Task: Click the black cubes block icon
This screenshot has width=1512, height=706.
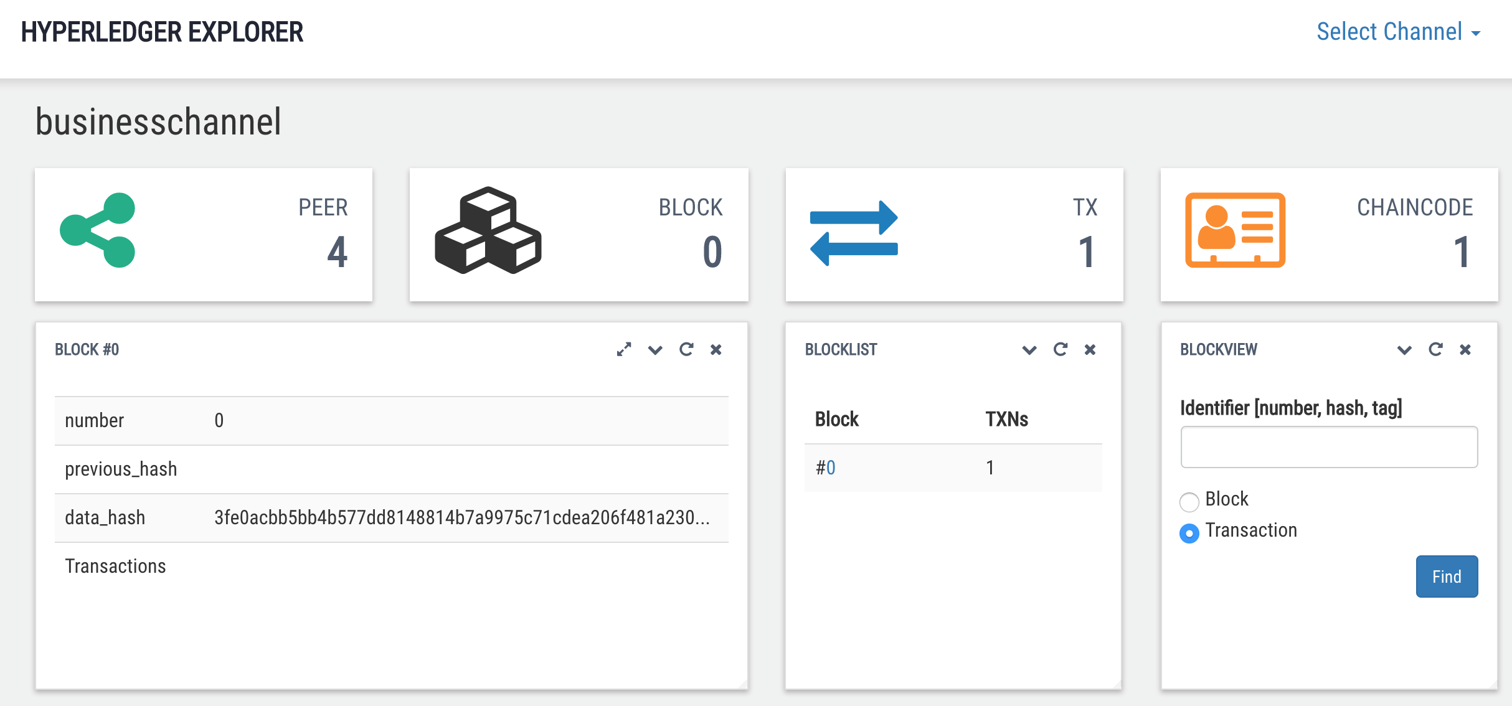Action: (x=488, y=230)
